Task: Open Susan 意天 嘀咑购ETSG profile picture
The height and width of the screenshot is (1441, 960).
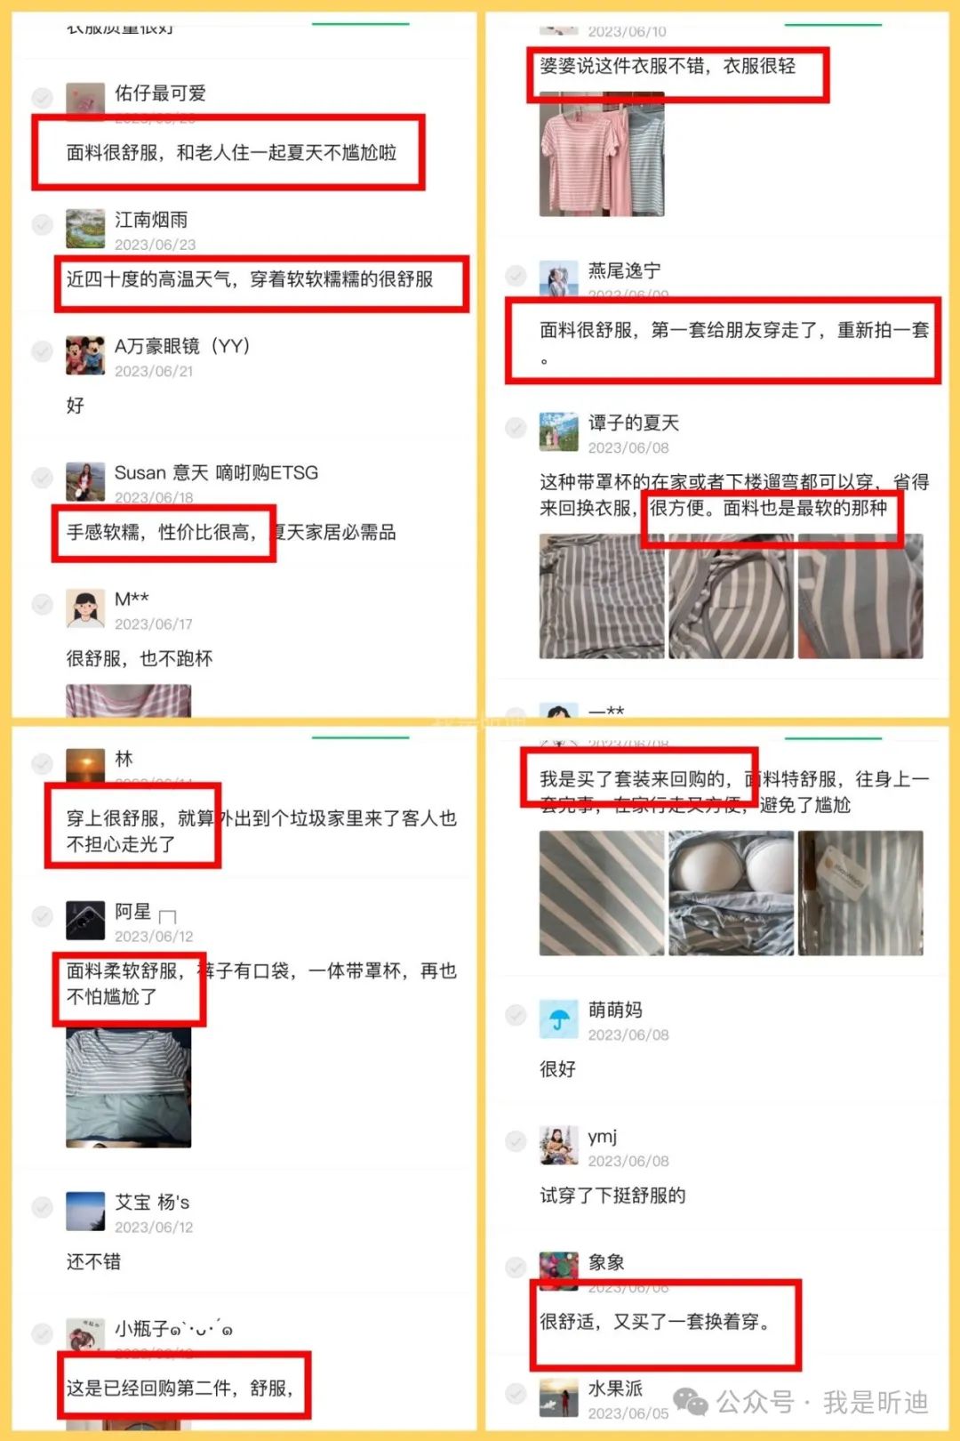Action: [x=85, y=481]
